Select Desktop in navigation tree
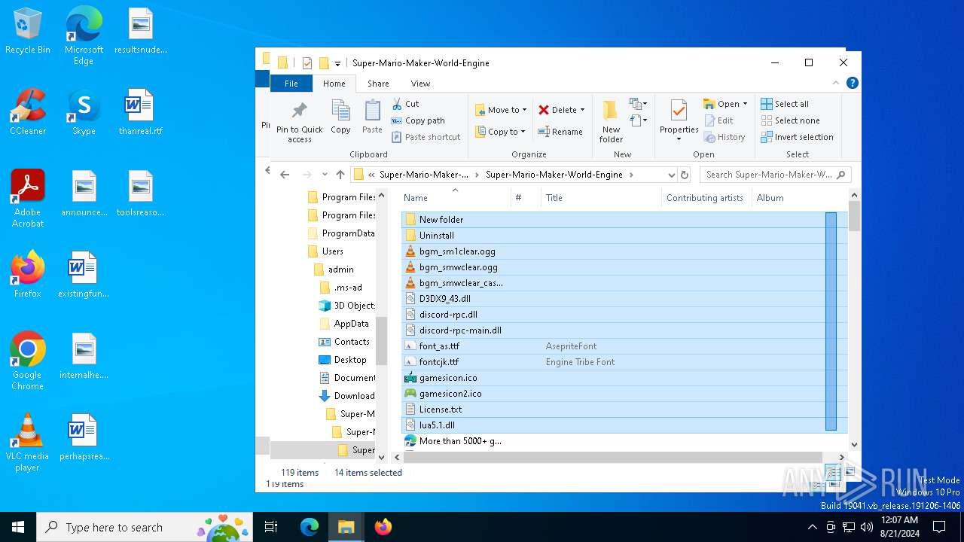This screenshot has width=964, height=542. coord(350,360)
